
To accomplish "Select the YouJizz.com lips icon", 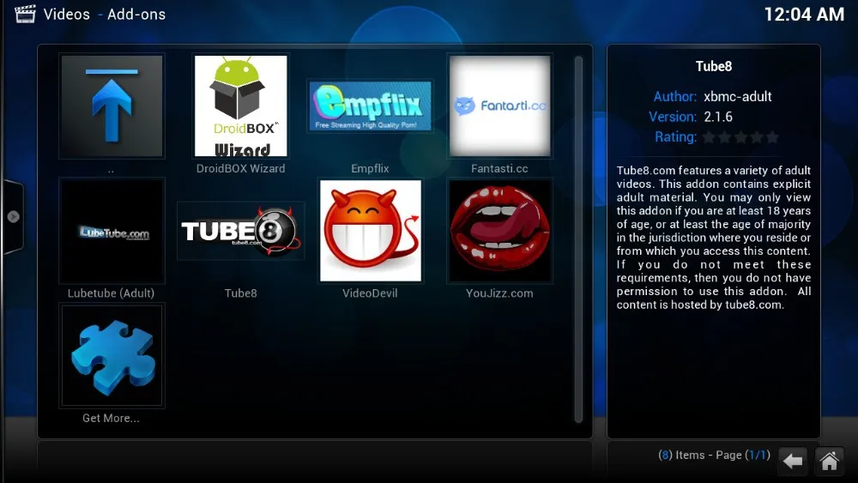I will (x=499, y=231).
